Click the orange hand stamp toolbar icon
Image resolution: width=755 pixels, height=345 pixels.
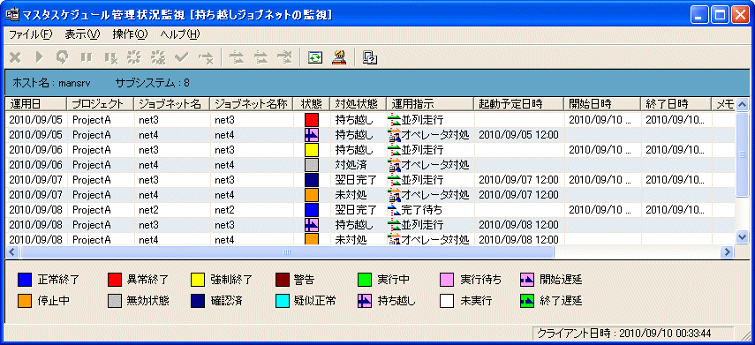coord(339,57)
